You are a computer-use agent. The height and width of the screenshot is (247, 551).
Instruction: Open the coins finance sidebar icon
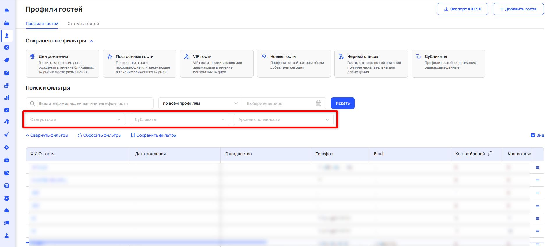pos(7,85)
